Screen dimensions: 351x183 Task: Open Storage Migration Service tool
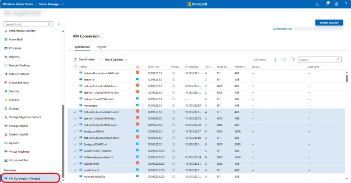tap(25, 117)
